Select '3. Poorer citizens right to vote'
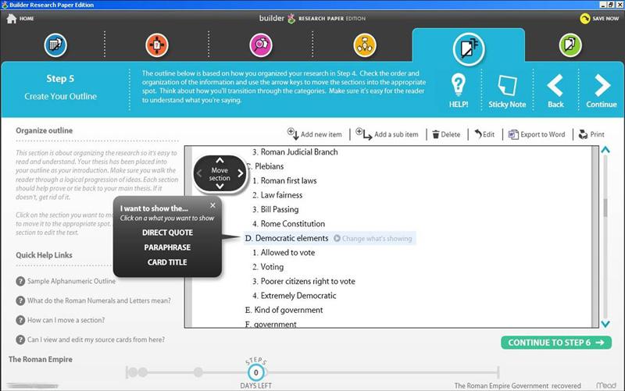This screenshot has width=625, height=391. [303, 281]
